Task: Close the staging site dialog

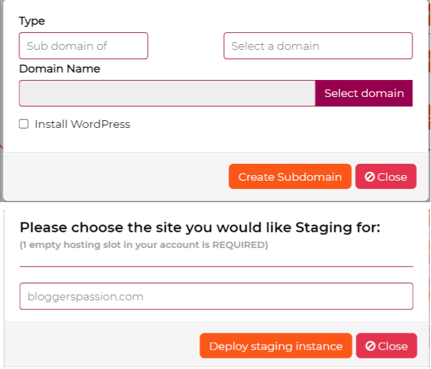Action: [386, 346]
